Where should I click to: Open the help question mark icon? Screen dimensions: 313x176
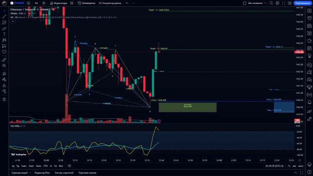[x=309, y=172]
